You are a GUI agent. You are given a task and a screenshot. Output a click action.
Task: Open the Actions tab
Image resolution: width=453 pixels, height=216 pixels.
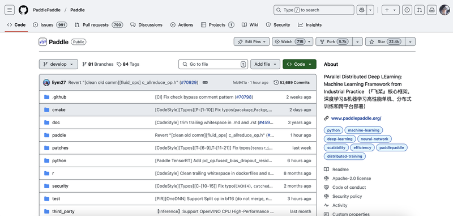(182, 25)
